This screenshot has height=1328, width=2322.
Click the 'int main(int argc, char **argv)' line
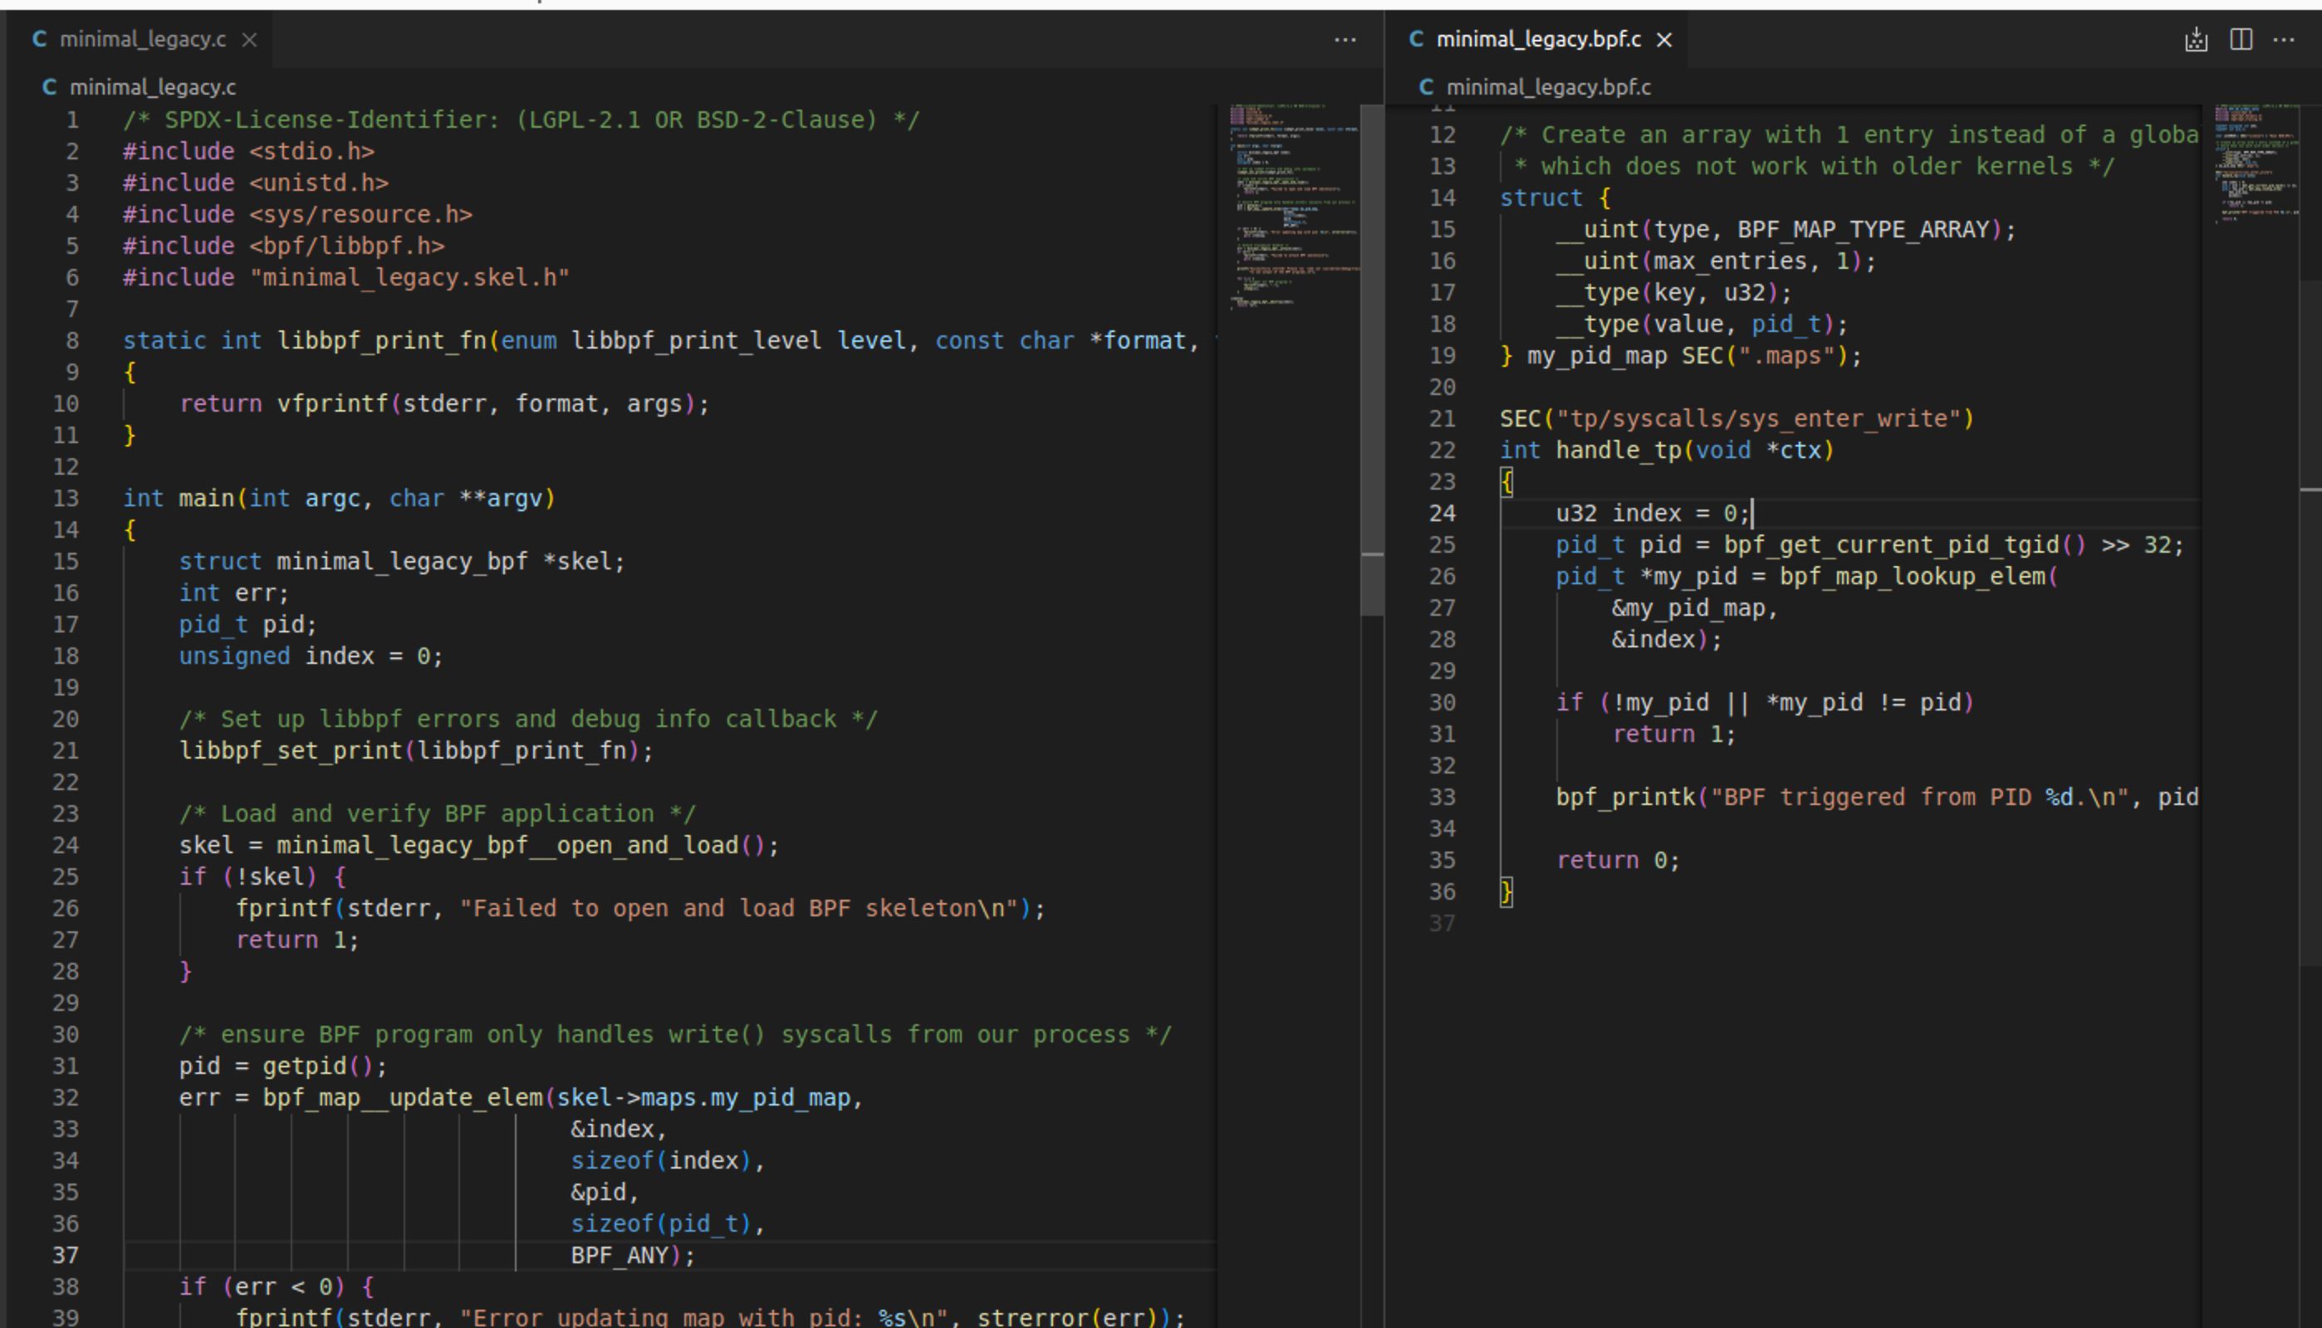tap(339, 498)
